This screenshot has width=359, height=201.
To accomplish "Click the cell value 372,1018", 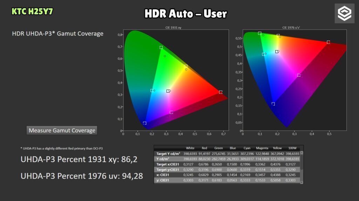I will tap(277, 159).
